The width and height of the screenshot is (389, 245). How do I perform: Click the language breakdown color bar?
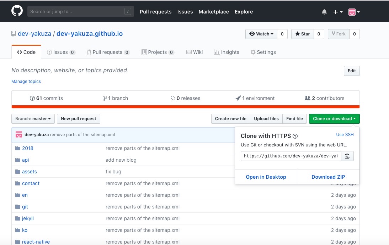point(186,107)
